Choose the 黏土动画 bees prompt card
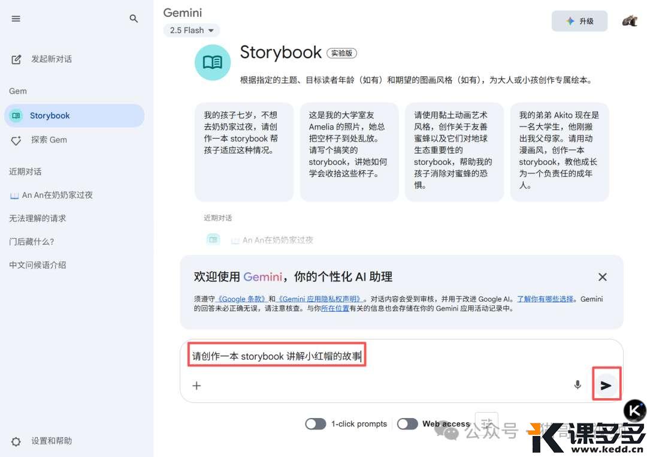Image resolution: width=647 pixels, height=457 pixels. click(454, 152)
